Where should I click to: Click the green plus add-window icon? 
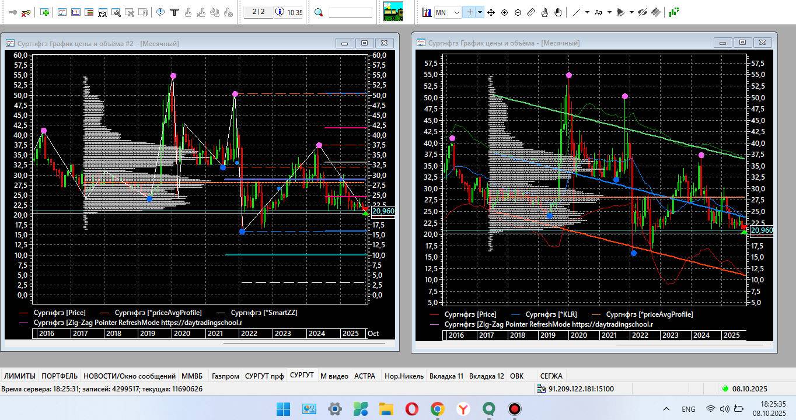44,12
